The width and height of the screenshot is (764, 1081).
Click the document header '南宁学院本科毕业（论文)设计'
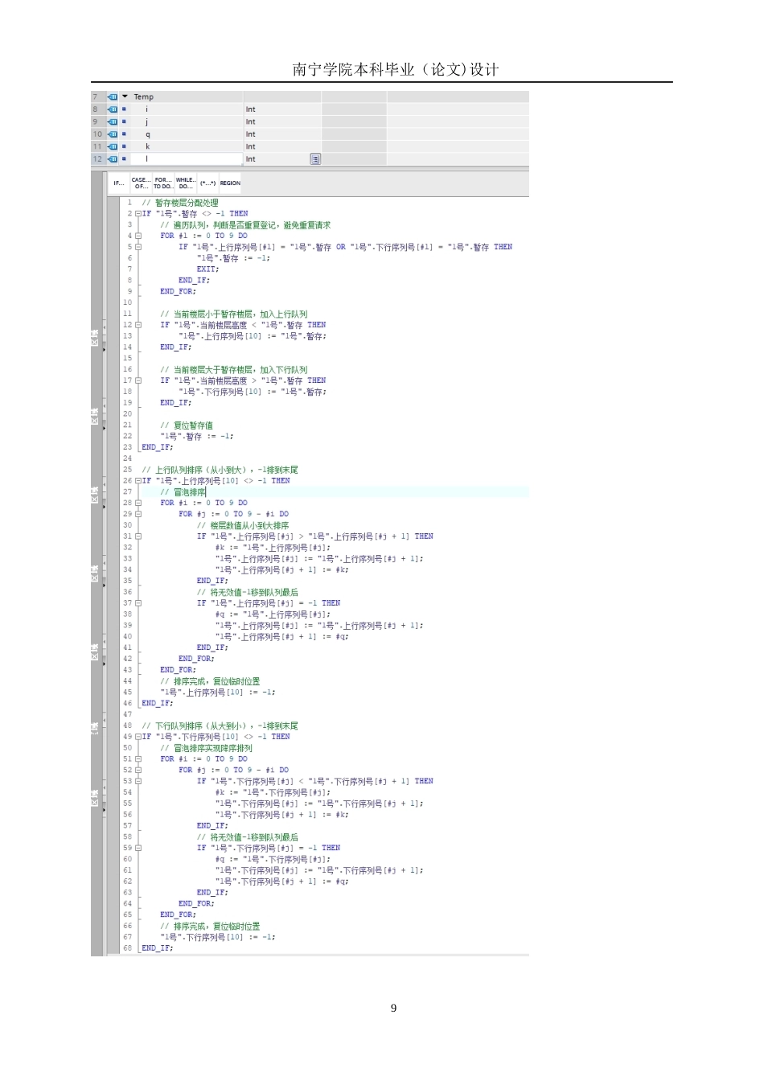tap(396, 70)
